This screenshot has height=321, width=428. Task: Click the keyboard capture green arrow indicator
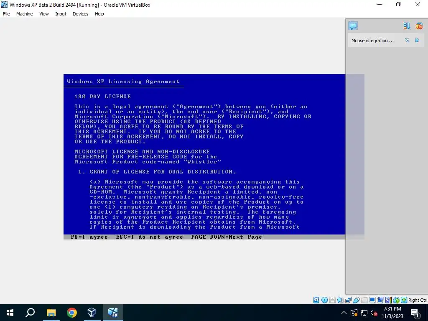(x=404, y=300)
